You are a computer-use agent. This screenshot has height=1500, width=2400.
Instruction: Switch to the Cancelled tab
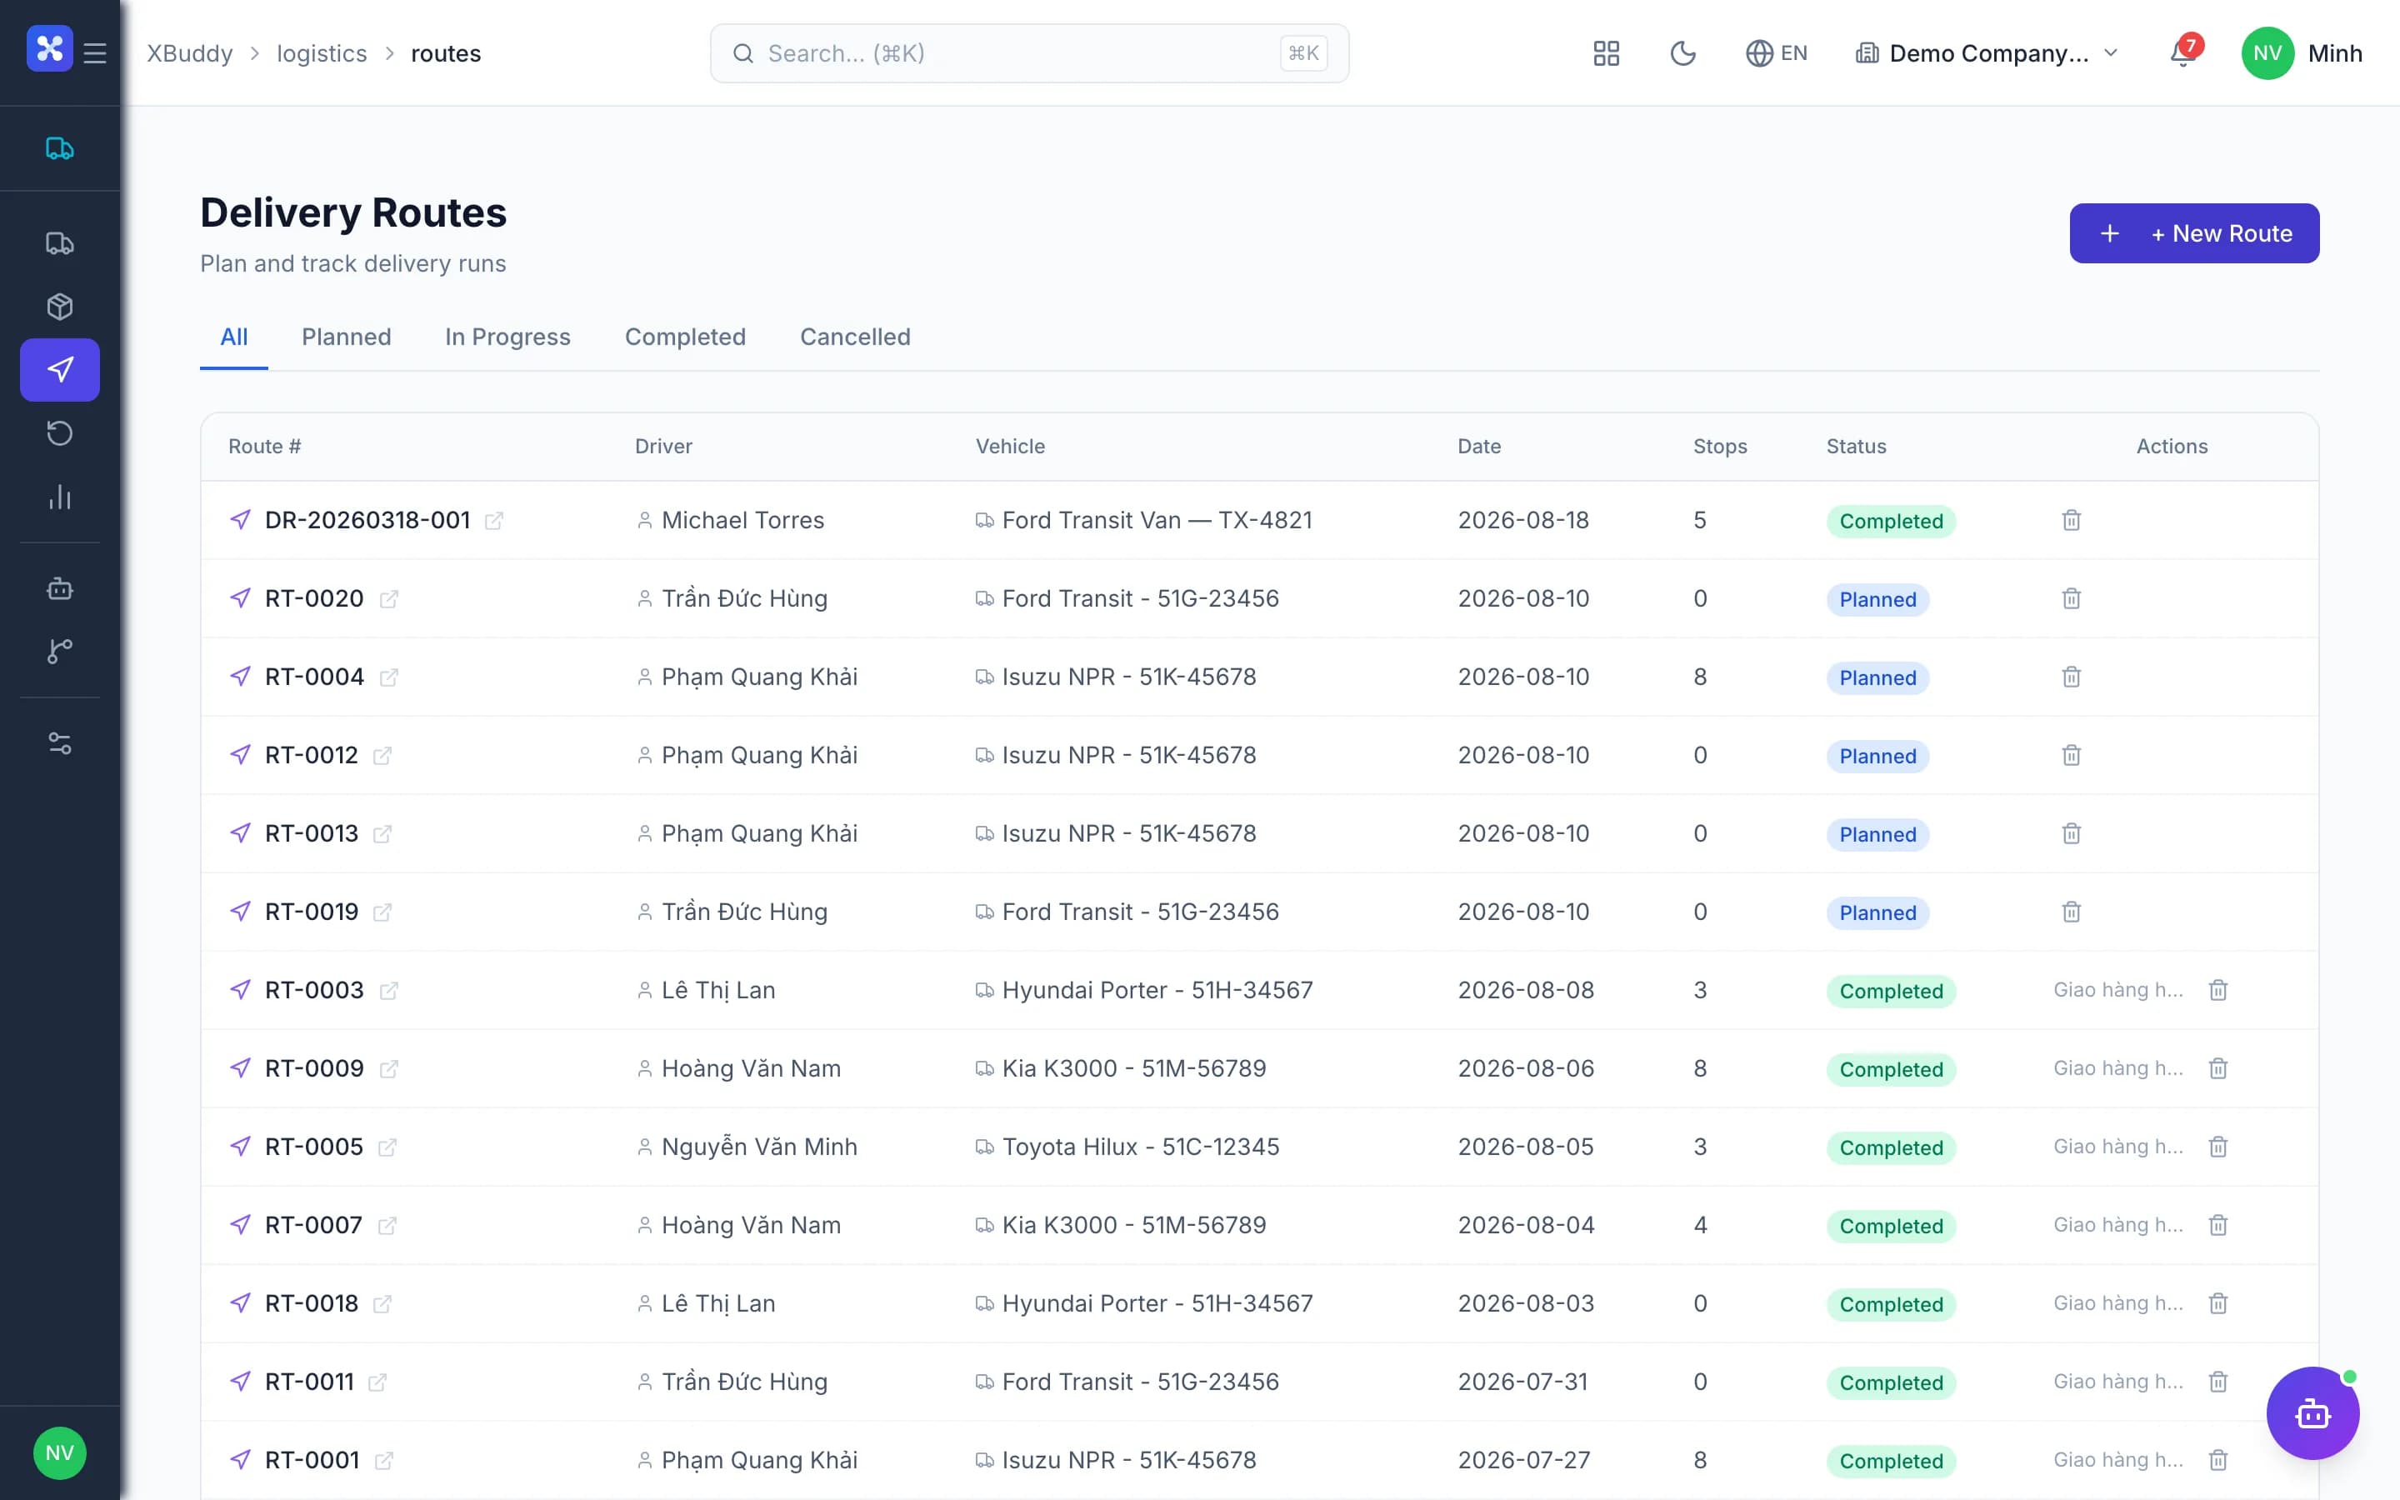click(855, 337)
